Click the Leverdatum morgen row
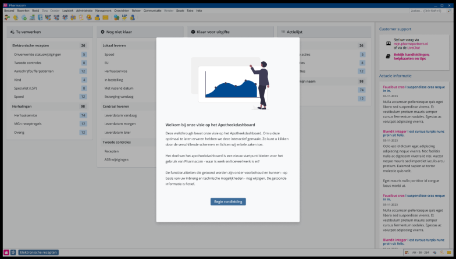456x259 pixels. coord(128,123)
